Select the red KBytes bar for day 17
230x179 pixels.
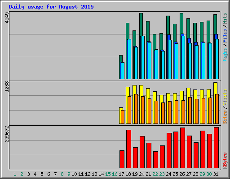[x=122, y=159]
